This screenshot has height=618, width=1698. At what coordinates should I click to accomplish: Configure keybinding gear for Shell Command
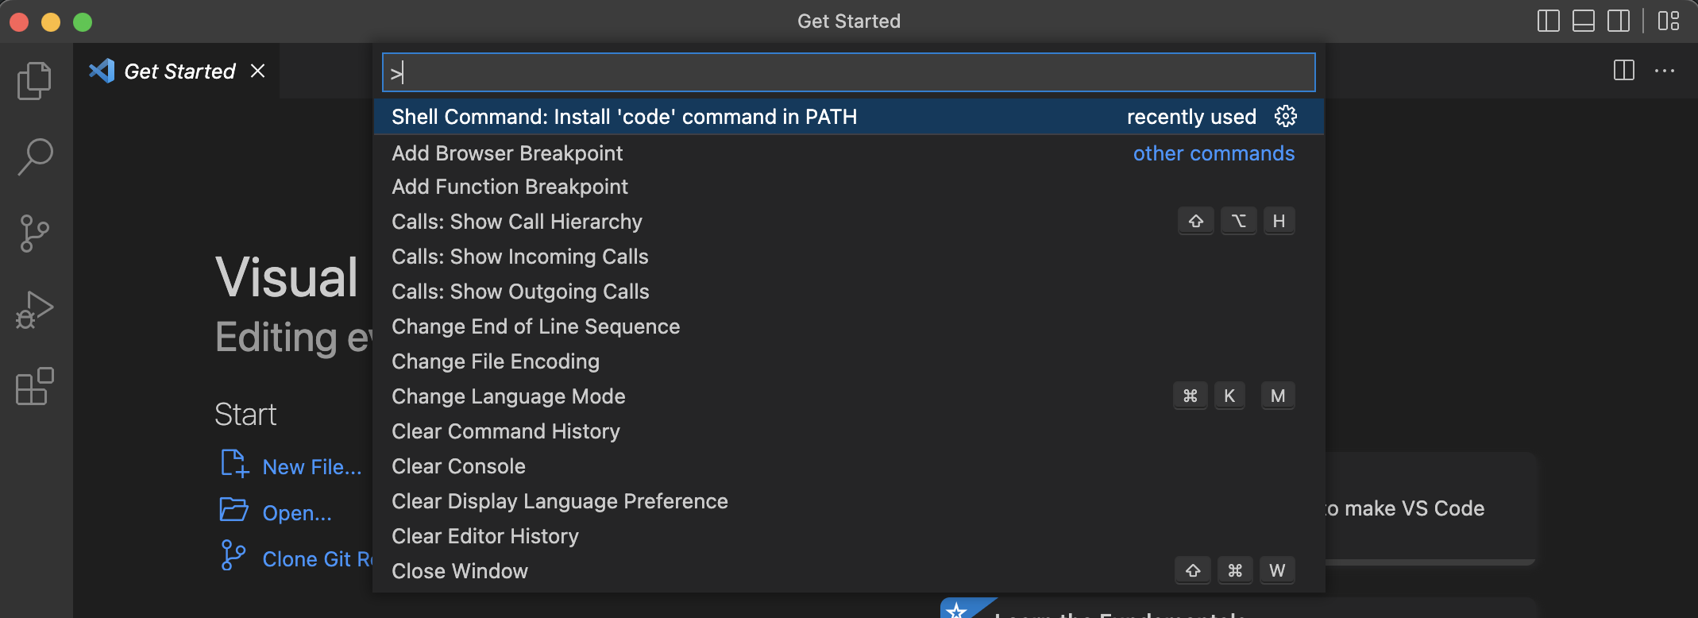1286,116
